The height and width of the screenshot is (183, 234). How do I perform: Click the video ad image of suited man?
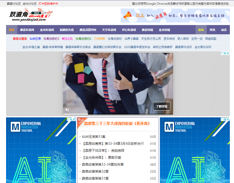[118, 84]
